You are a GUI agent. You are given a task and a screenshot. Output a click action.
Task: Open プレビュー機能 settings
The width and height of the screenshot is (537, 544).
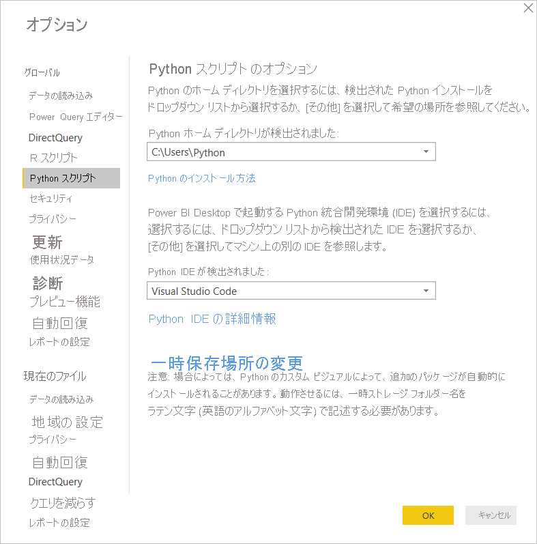65,301
